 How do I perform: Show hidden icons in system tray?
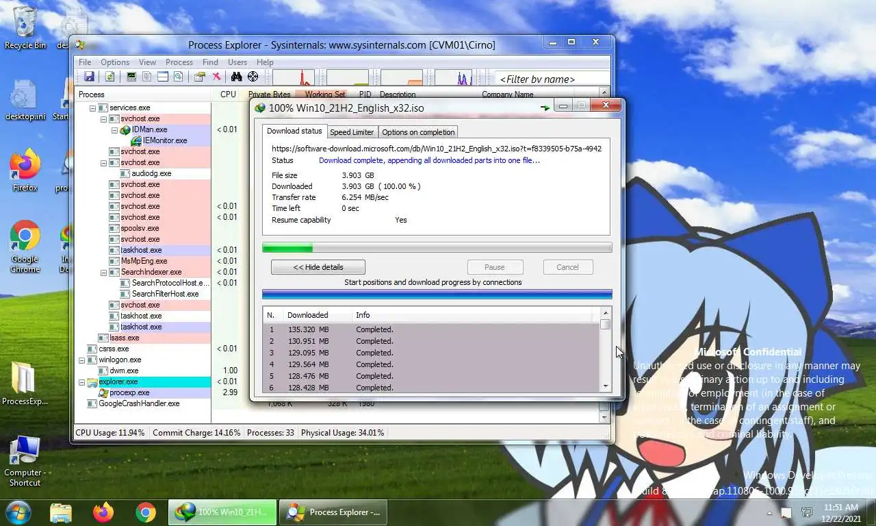[769, 512]
